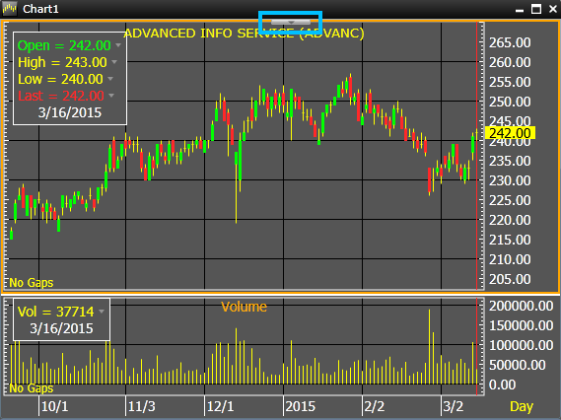Image resolution: width=561 pixels, height=420 pixels.
Task: Click the ADVANCED INFO SERVICE chart title
Action: 244,34
